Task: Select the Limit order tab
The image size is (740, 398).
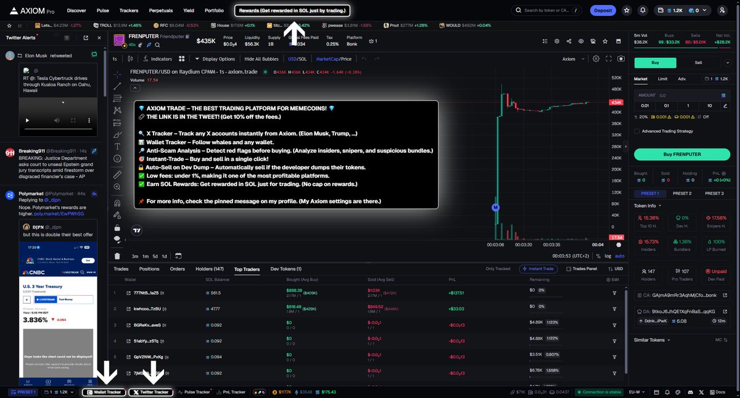Action: click(x=662, y=79)
